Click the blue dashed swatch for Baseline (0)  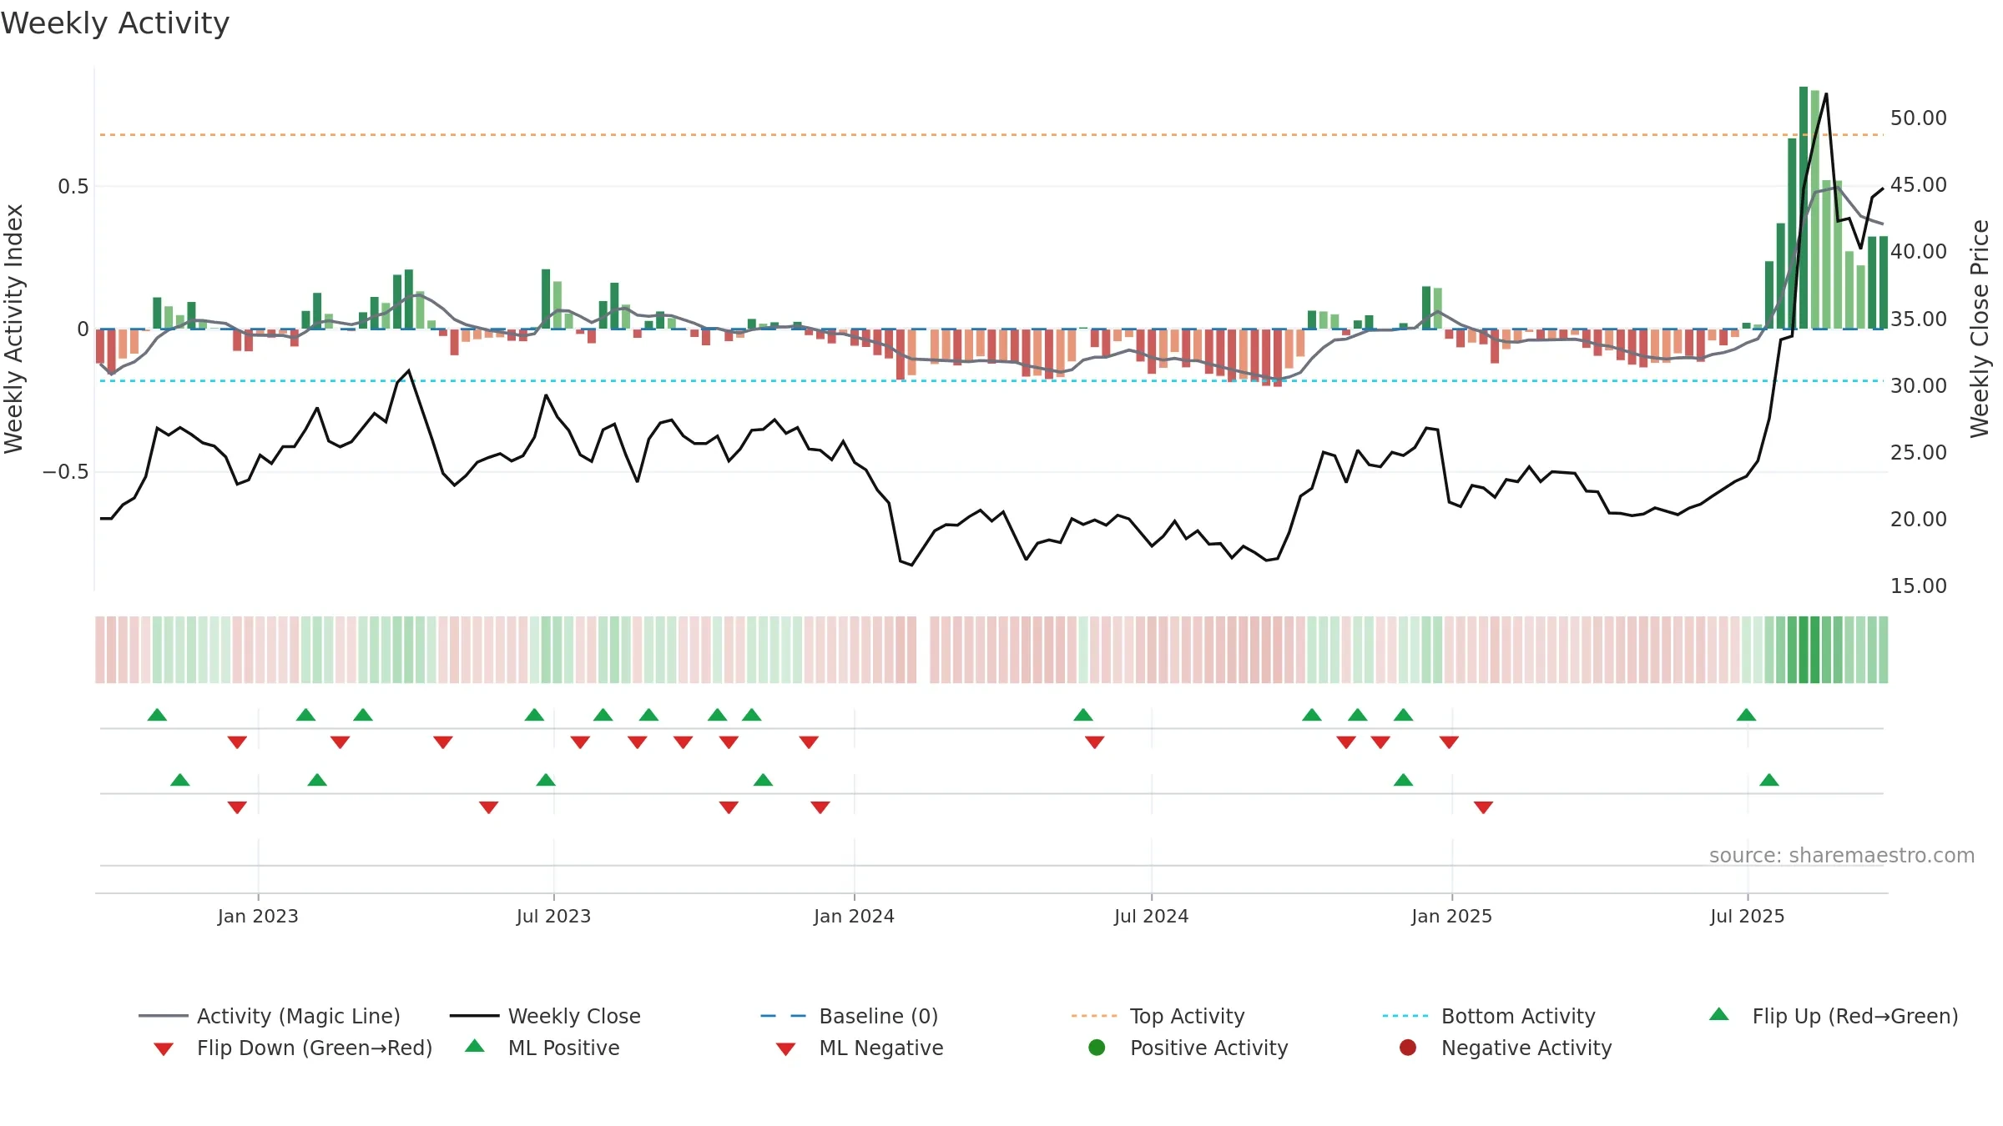[784, 1016]
